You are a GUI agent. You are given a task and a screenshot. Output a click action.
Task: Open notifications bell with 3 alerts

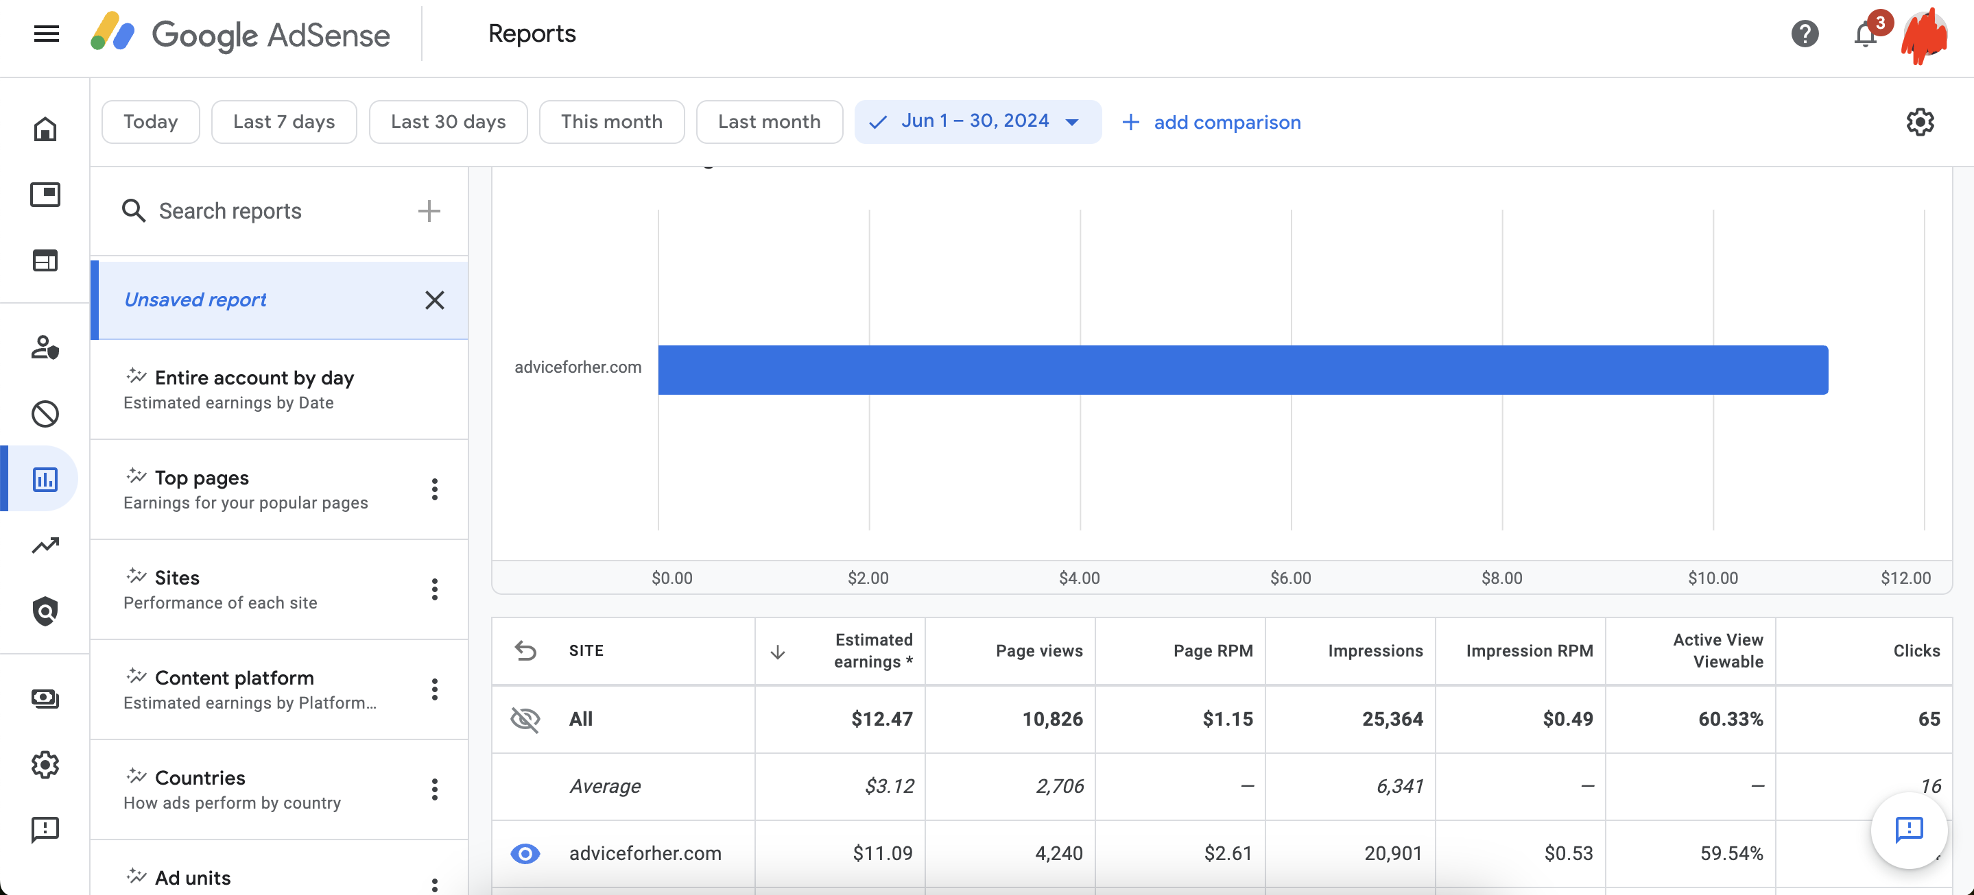[1866, 34]
